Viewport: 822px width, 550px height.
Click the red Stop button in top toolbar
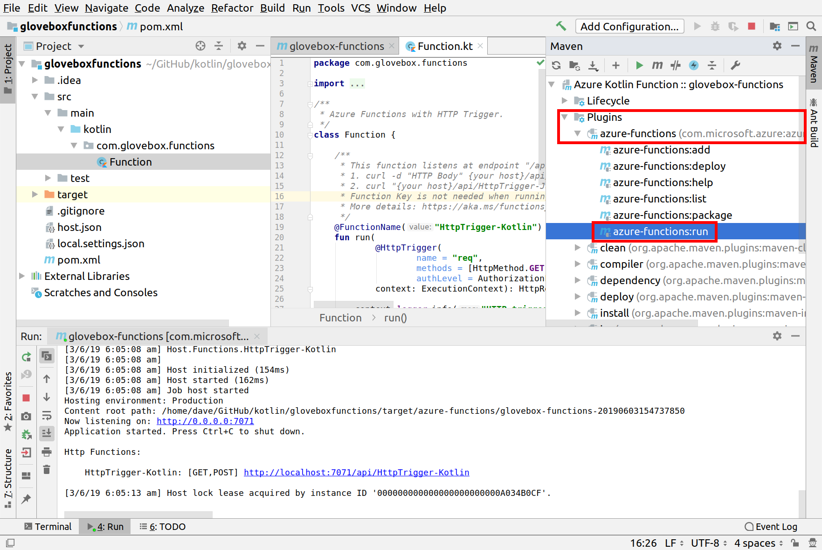point(752,26)
